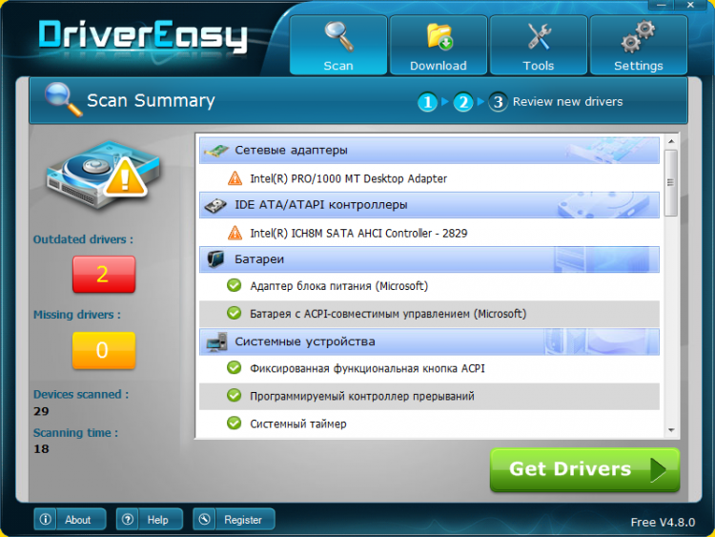Select the IDE ATA/ATAPI контроллеры header

coord(429,205)
